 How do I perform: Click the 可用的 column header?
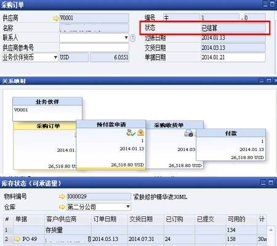[x=242, y=219]
